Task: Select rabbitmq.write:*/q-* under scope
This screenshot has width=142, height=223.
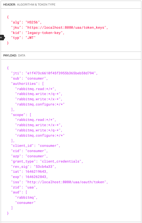Action: 38,130
